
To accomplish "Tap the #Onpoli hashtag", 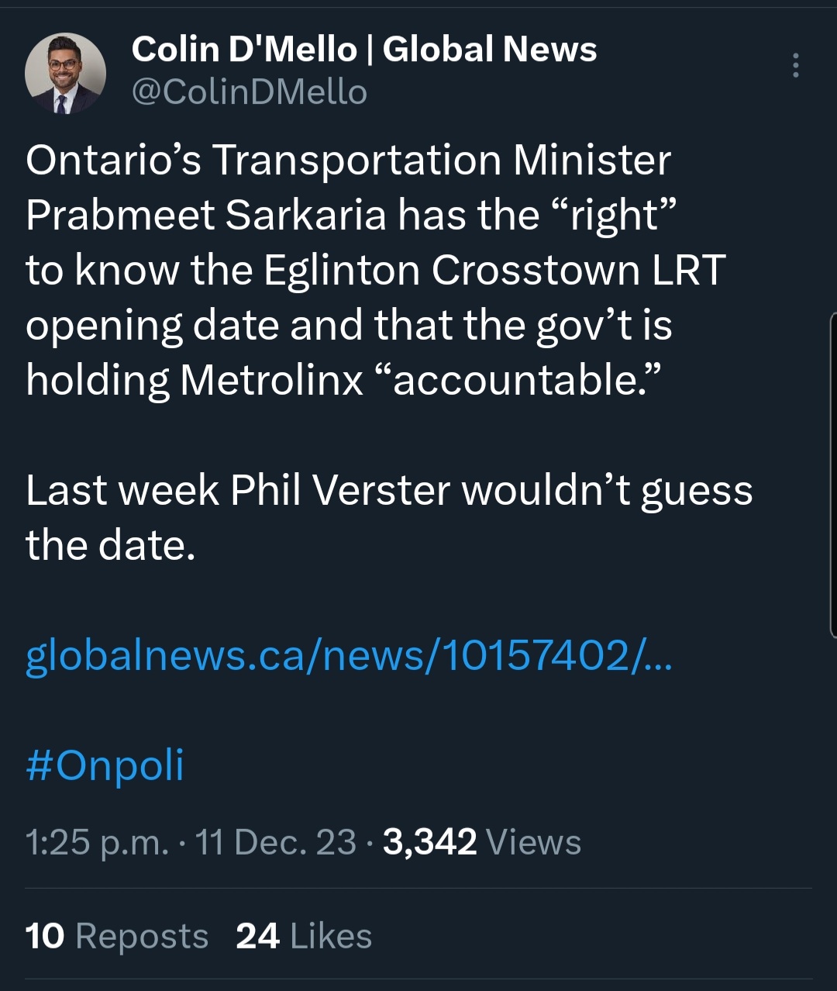I will pyautogui.click(x=105, y=765).
